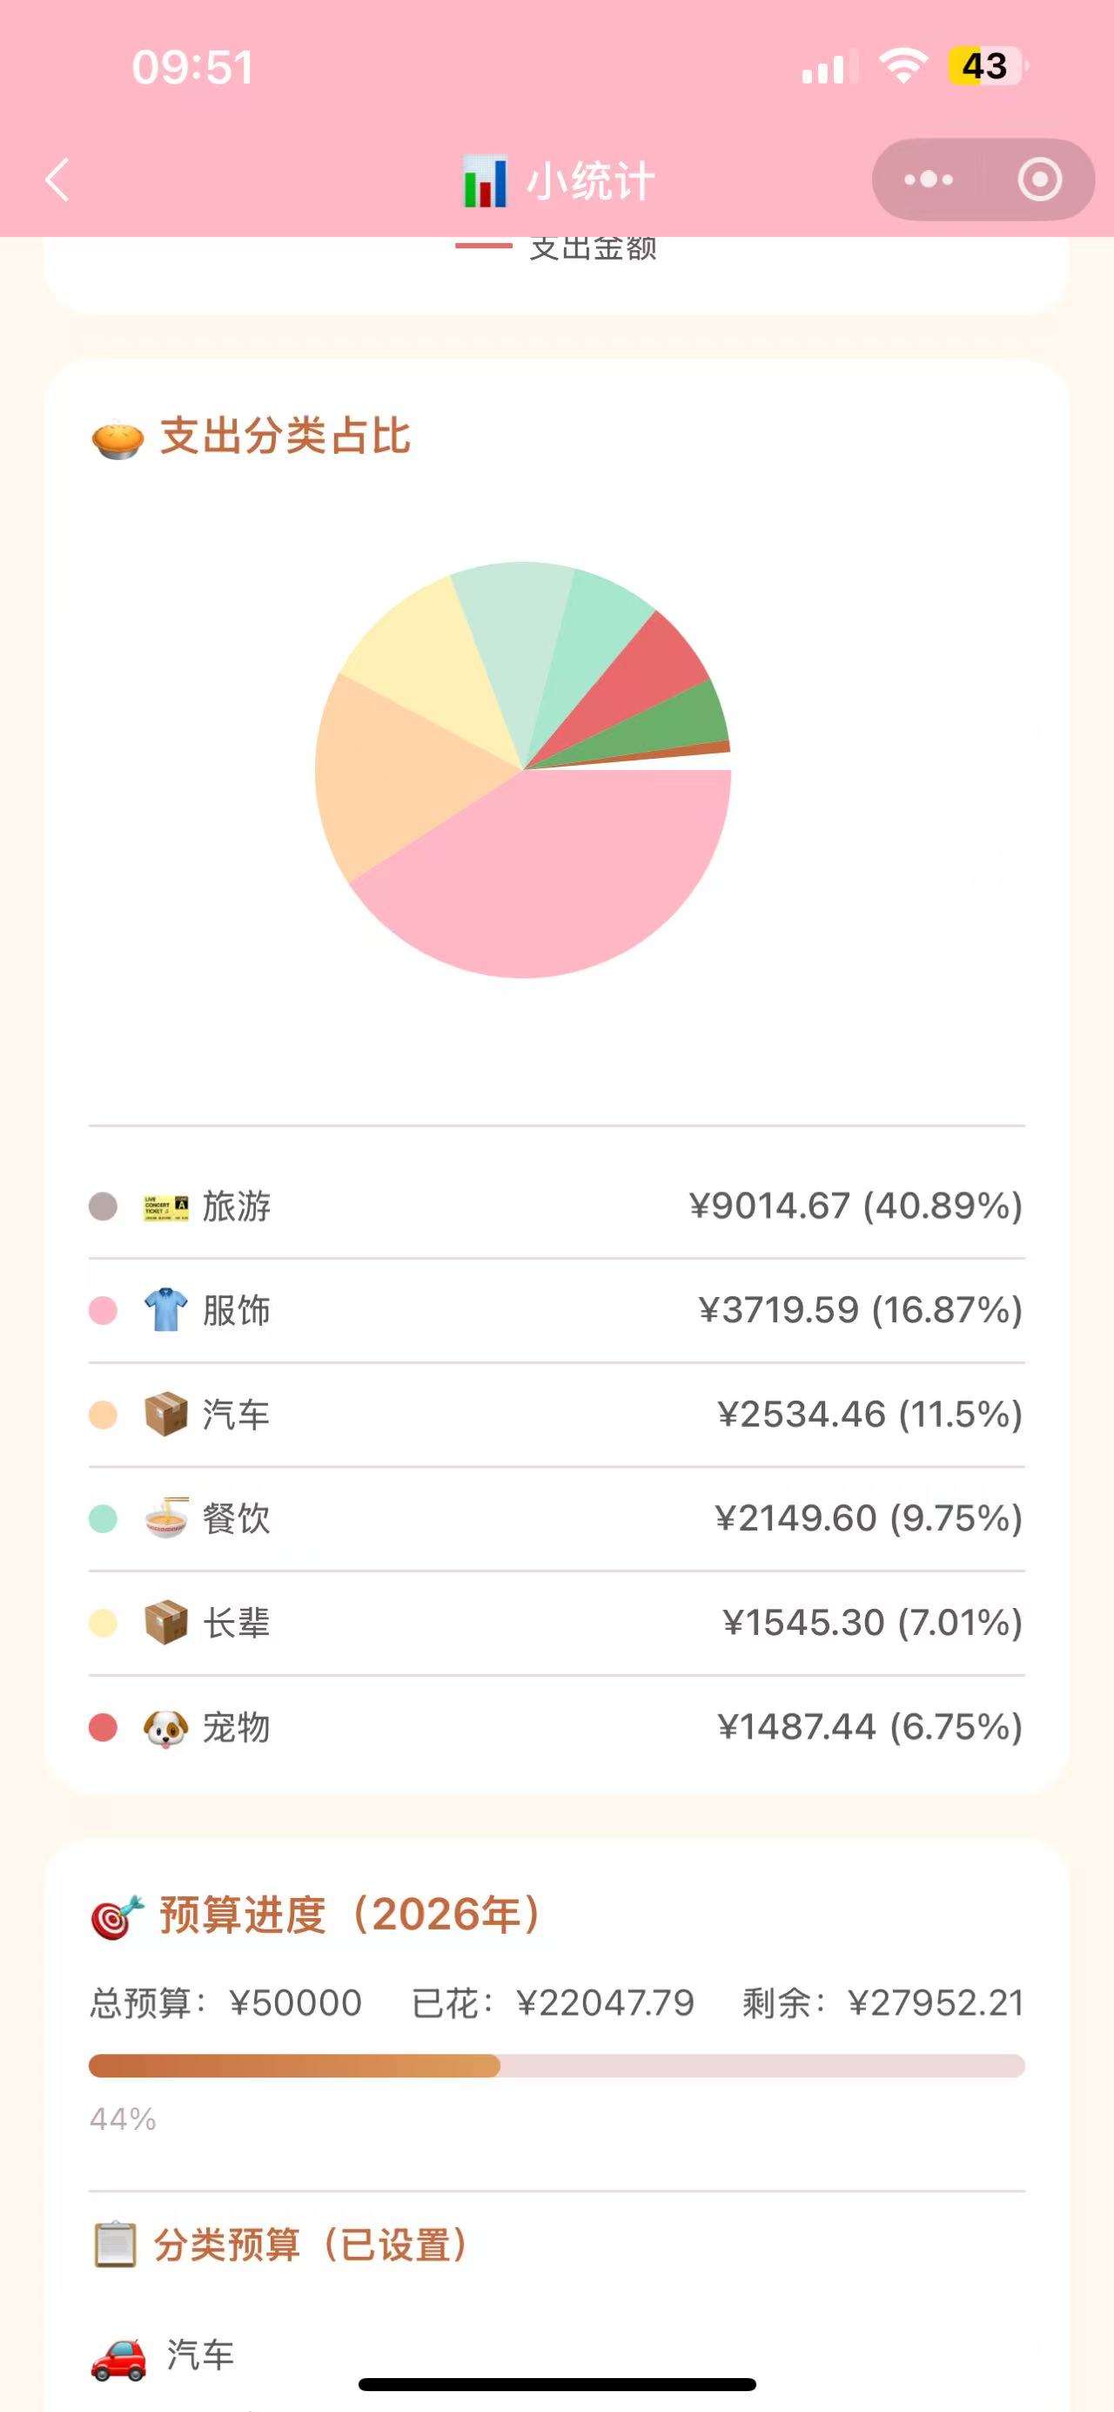Tap the noodle bowl icon for 餐饮

click(x=165, y=1517)
